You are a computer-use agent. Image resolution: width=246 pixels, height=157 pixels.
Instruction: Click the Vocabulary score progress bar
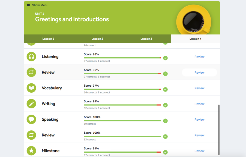point(122,89)
